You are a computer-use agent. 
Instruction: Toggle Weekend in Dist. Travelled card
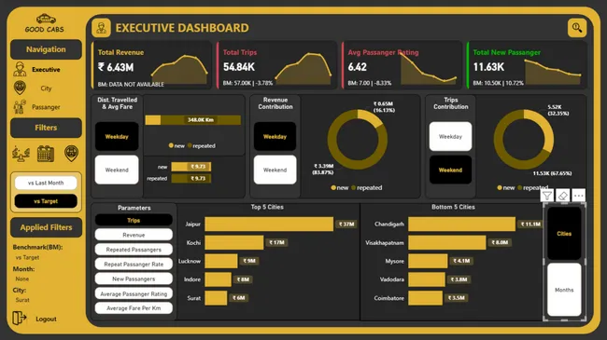coord(117,170)
